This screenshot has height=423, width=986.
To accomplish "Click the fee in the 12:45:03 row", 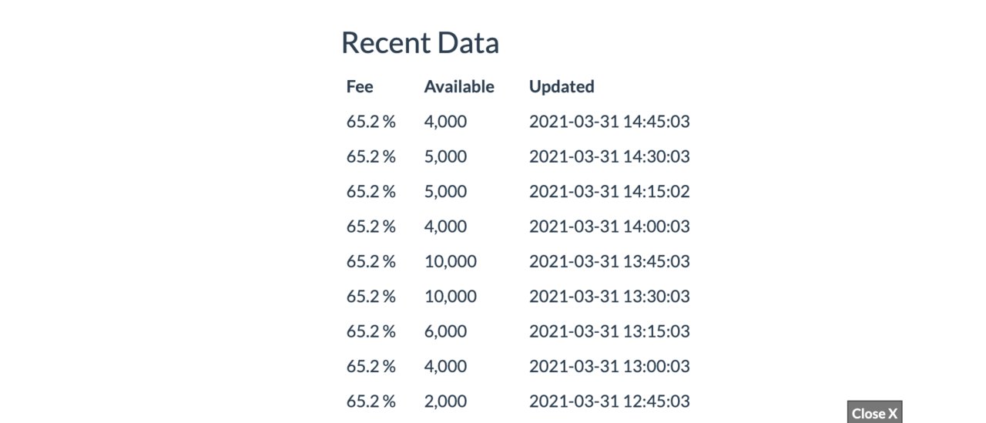I will (x=371, y=401).
